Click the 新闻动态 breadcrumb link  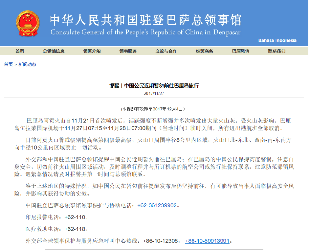[27, 64]
